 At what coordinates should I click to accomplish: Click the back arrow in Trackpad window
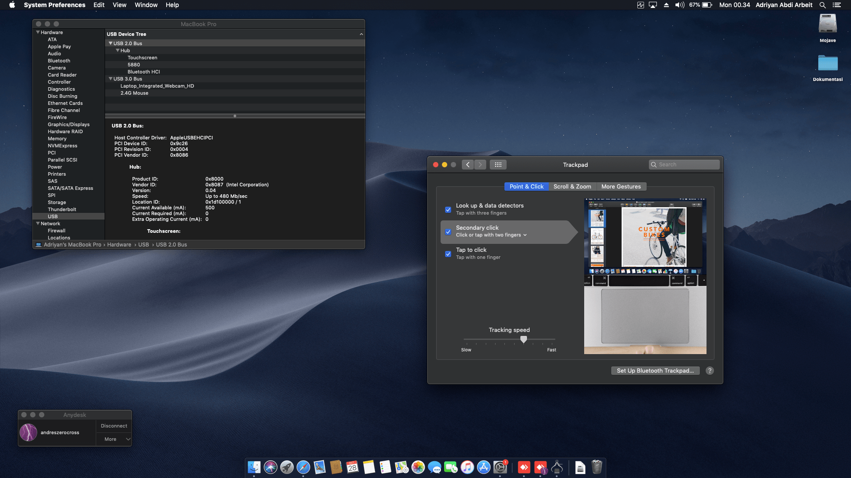click(x=468, y=165)
